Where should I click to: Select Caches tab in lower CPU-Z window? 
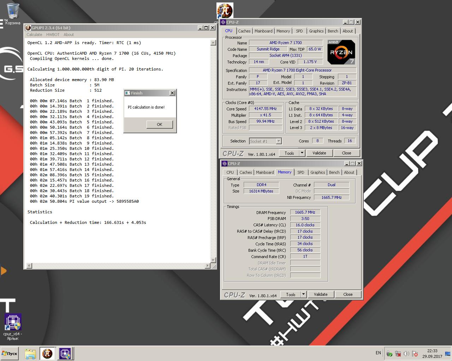(x=246, y=172)
